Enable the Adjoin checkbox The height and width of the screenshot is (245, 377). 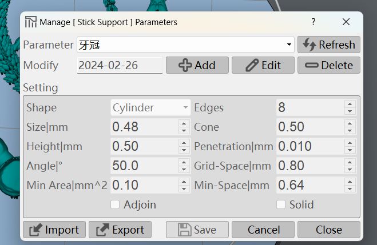tap(115, 204)
